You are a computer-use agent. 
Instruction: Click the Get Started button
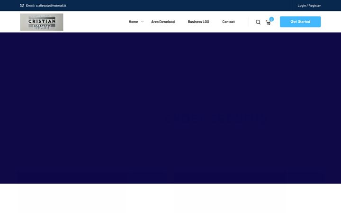point(300,22)
